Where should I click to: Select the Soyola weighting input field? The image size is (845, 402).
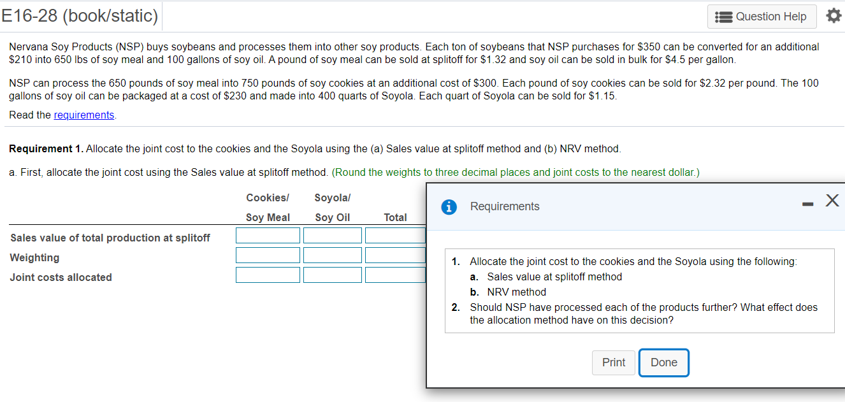click(332, 255)
